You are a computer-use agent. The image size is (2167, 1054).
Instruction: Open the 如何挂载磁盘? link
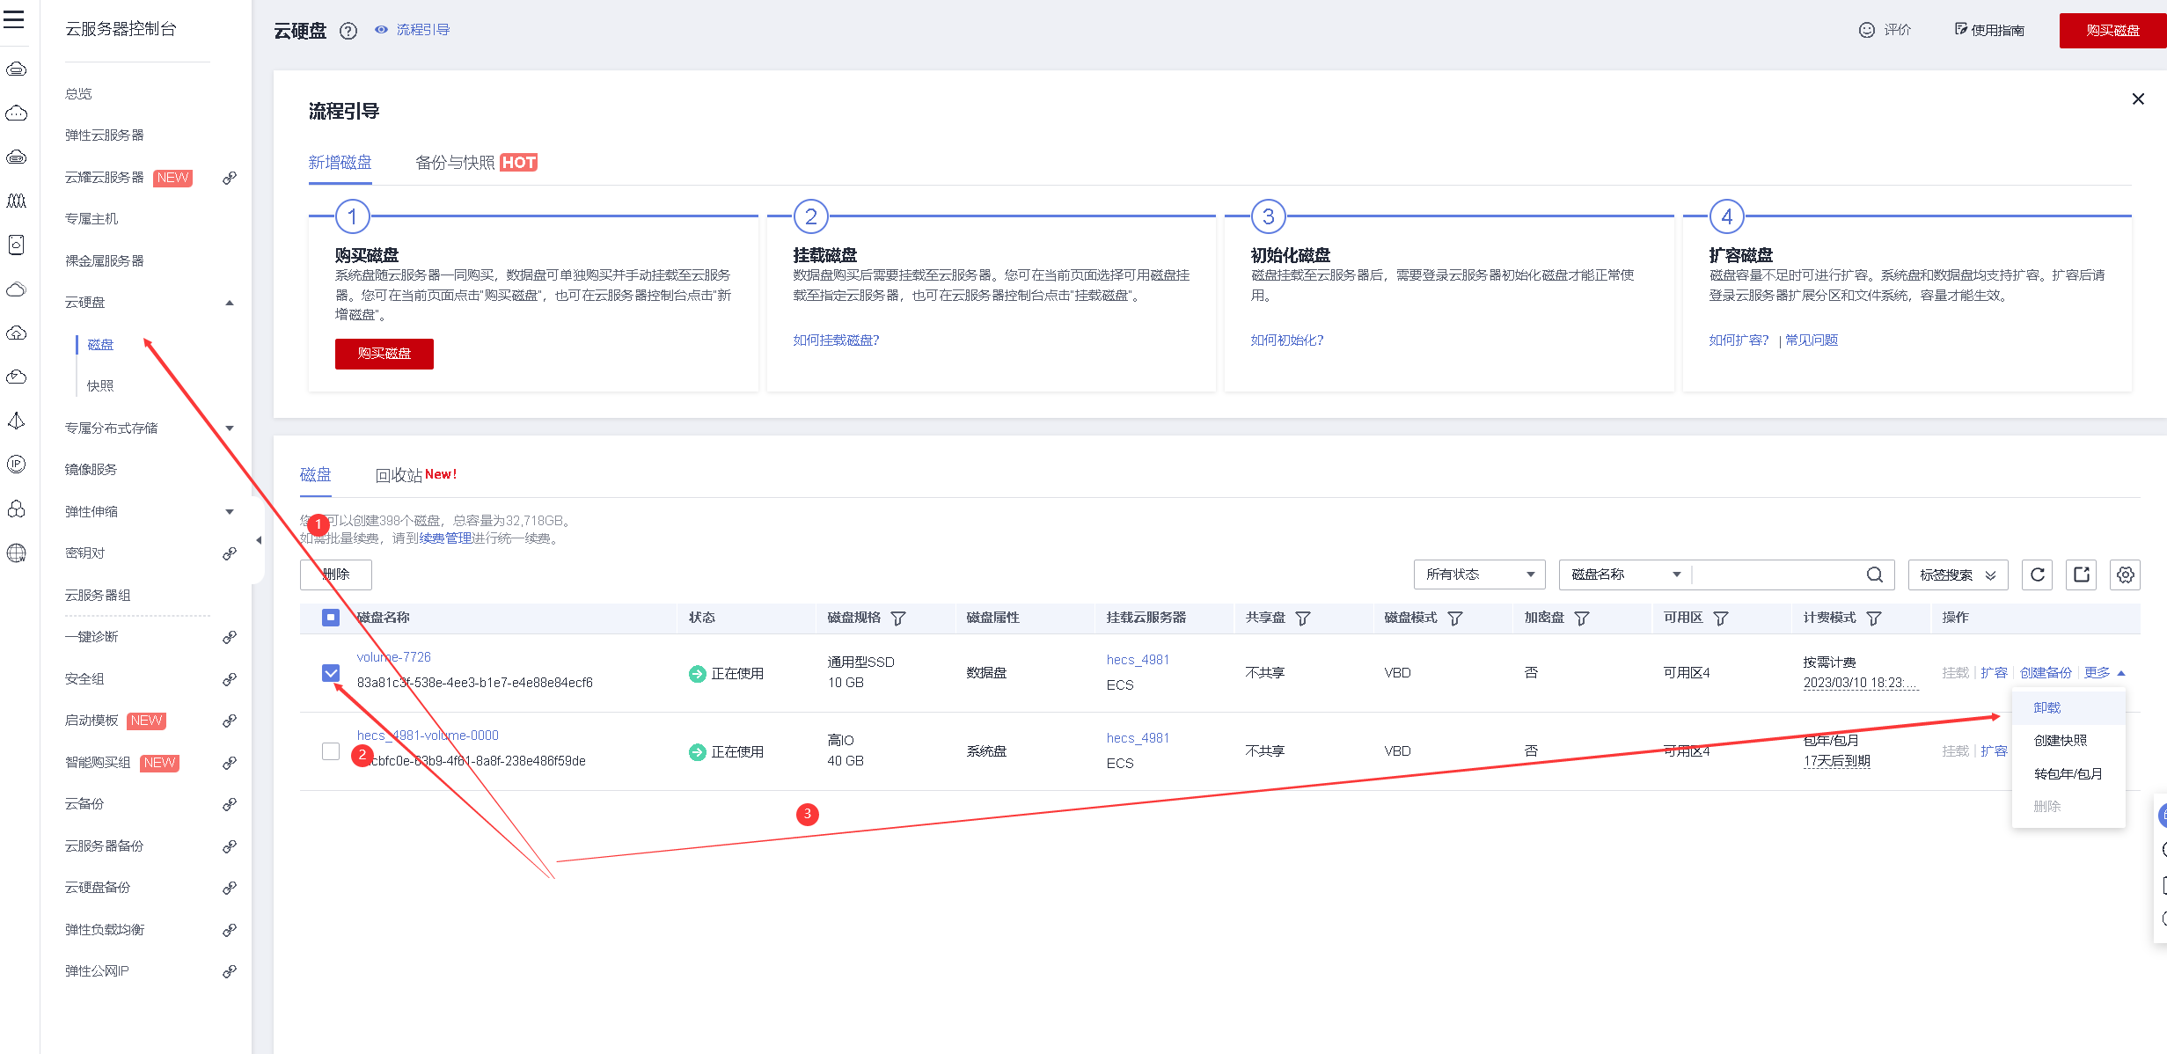pyautogui.click(x=836, y=340)
